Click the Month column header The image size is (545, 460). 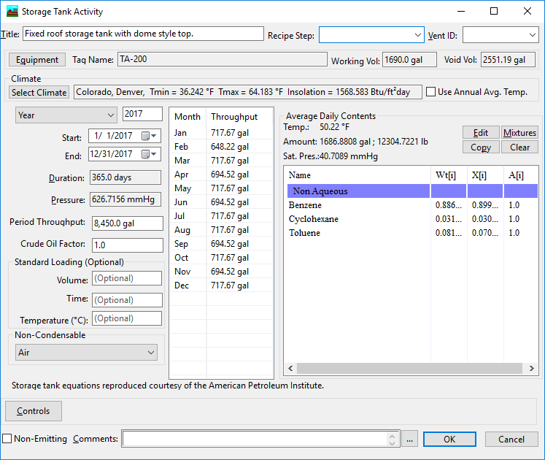188,117
